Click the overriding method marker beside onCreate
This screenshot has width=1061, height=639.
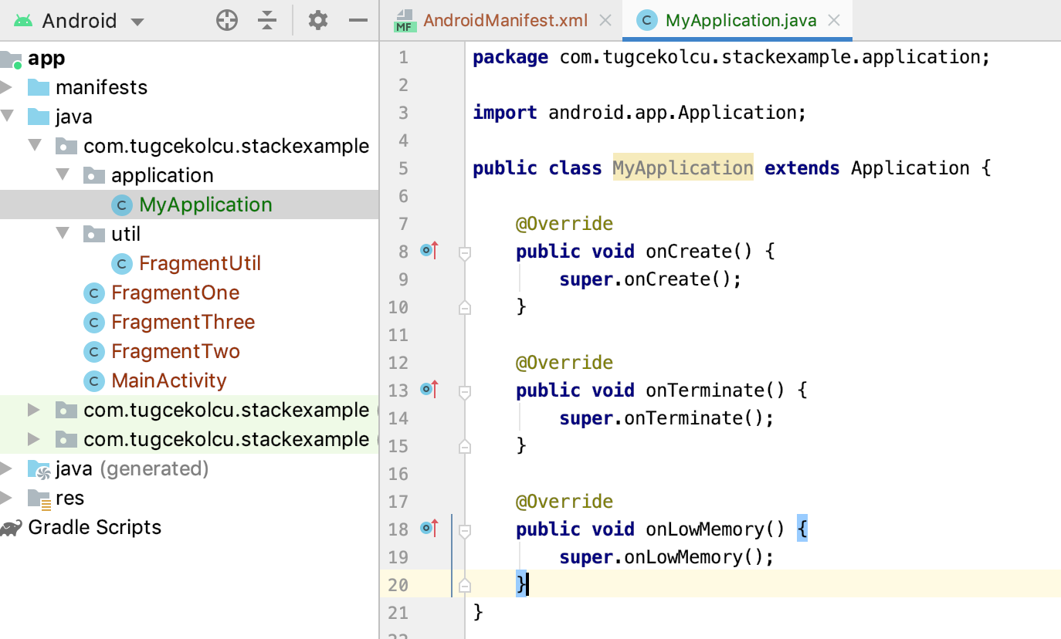click(x=425, y=250)
